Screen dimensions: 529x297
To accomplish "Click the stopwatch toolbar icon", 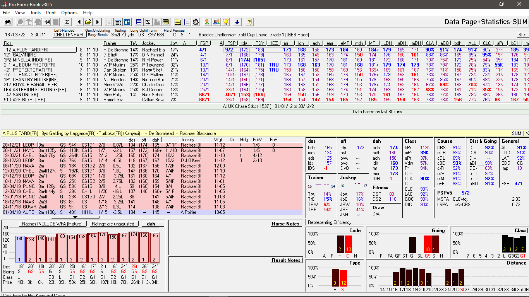I will tap(196, 22).
